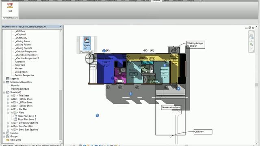Select the Floor Plan: Level 2 entry
The width and height of the screenshot is (260, 146).
click(27, 119)
